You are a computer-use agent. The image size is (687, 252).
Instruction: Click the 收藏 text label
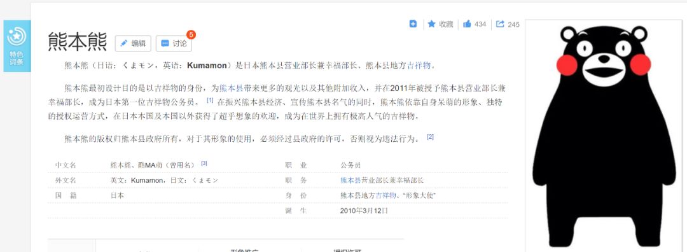(x=446, y=24)
